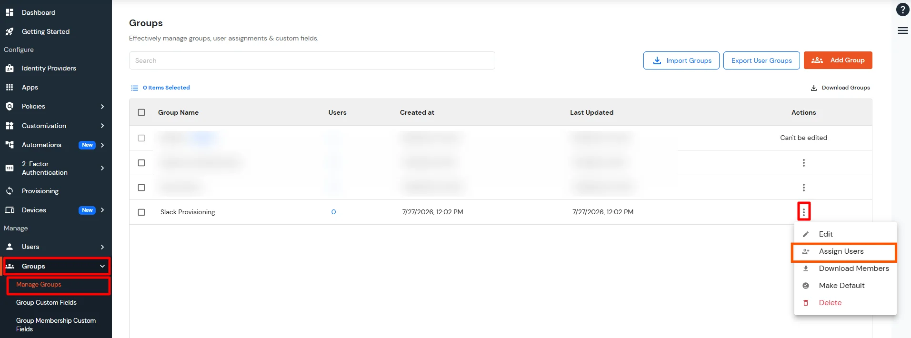The width and height of the screenshot is (911, 338).
Task: Click the pencil icon beside Edit
Action: click(806, 234)
